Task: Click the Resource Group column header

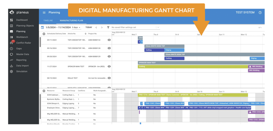Action: 69,91
